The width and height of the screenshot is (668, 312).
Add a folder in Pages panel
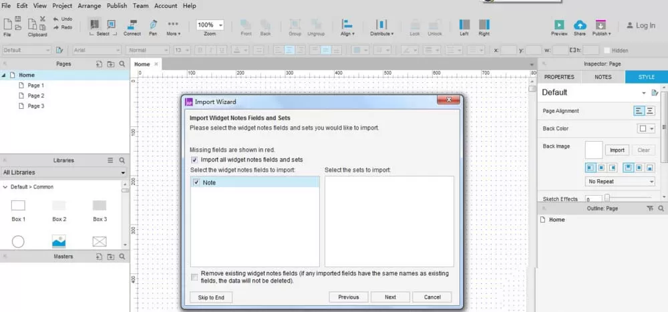(x=111, y=64)
